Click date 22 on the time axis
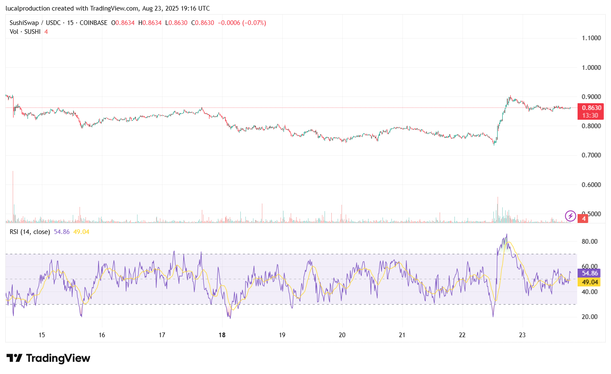 click(x=462, y=335)
